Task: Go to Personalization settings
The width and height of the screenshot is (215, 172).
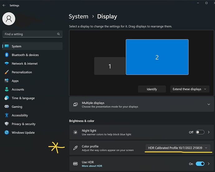Action: (32, 72)
